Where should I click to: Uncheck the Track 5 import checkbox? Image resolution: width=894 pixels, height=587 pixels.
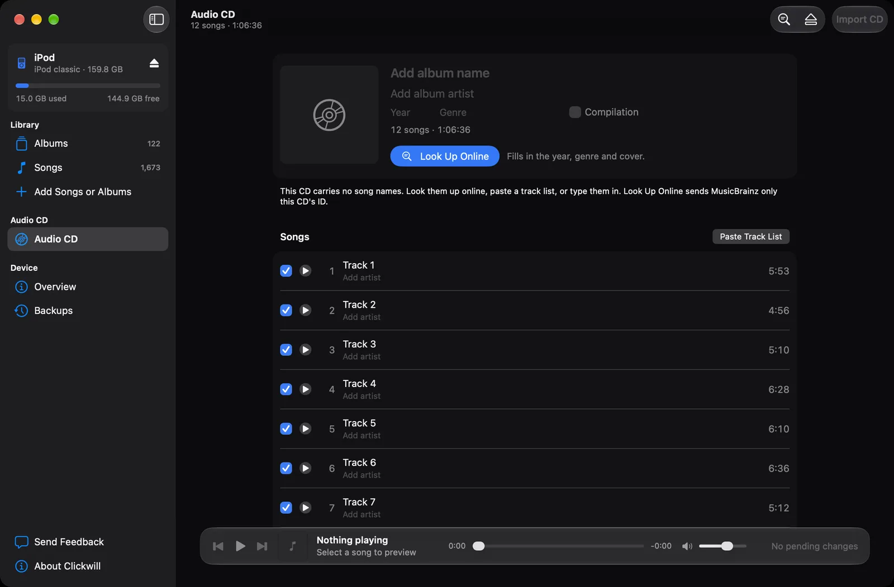tap(286, 428)
